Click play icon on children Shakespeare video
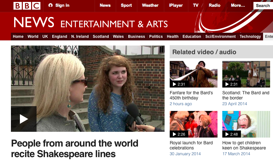 227,134
